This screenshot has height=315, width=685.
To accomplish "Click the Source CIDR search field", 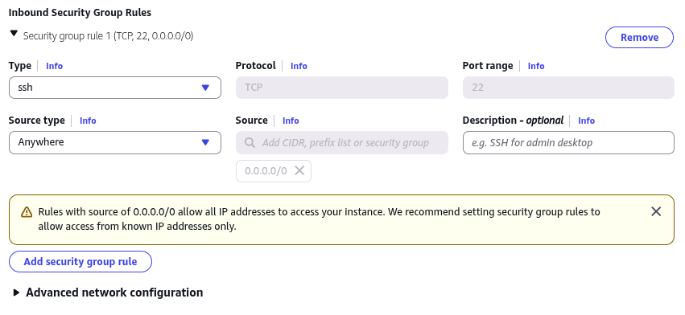I will (x=341, y=143).
